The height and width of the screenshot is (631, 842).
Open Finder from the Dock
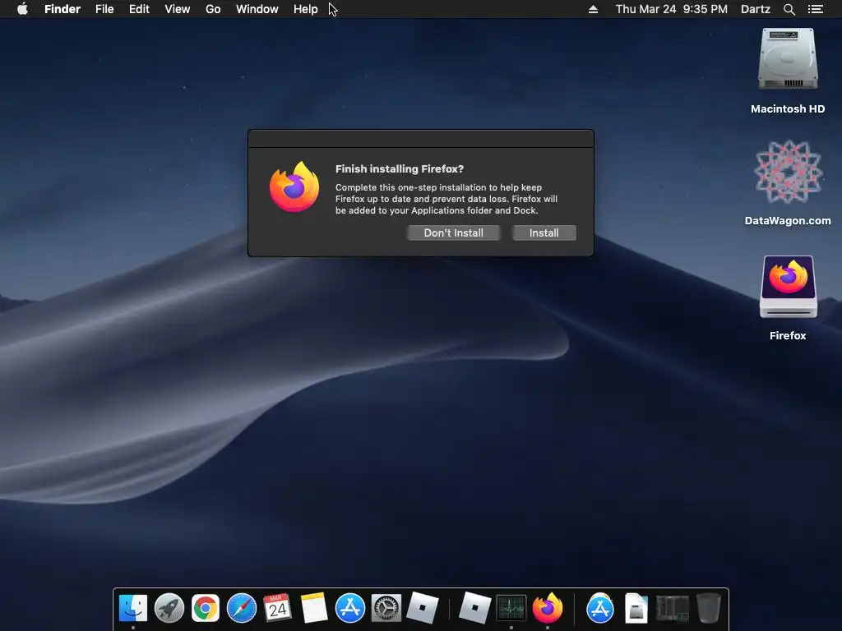click(x=132, y=608)
